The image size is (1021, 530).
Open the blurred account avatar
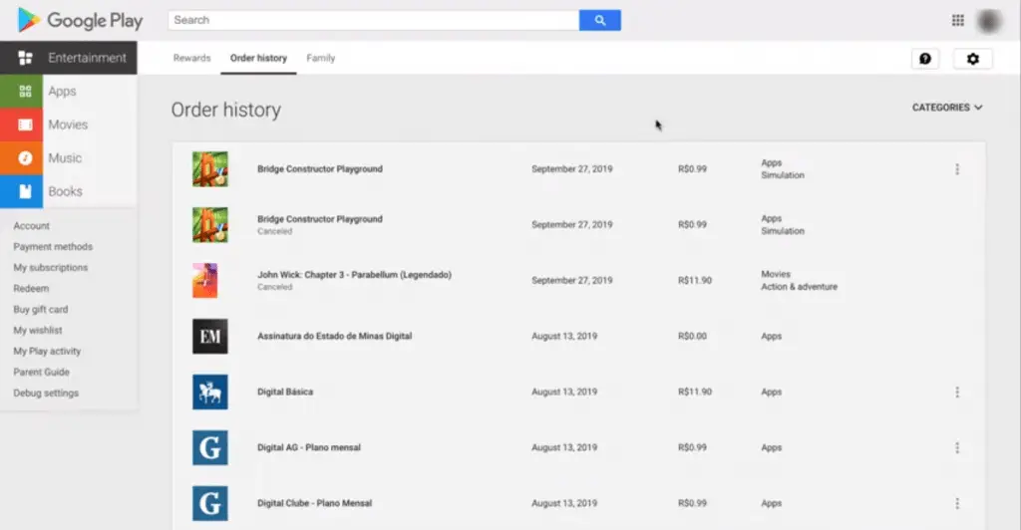tap(989, 21)
